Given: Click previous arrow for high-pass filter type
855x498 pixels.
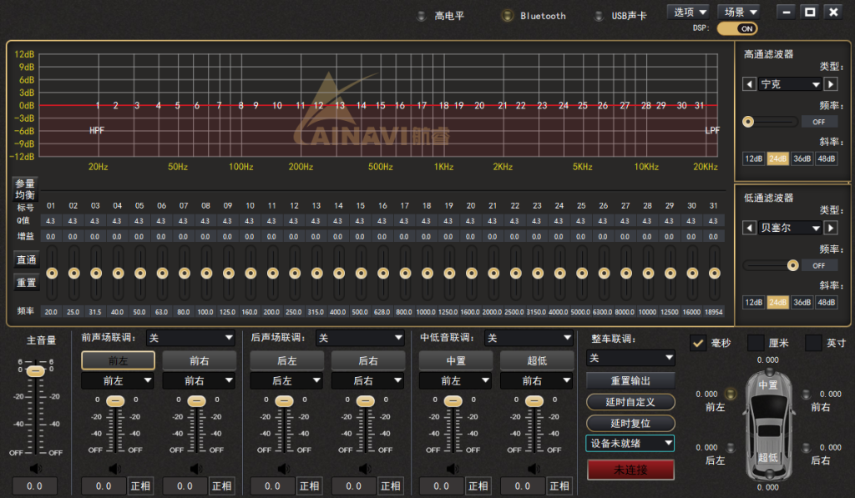Looking at the screenshot, I should (x=749, y=84).
